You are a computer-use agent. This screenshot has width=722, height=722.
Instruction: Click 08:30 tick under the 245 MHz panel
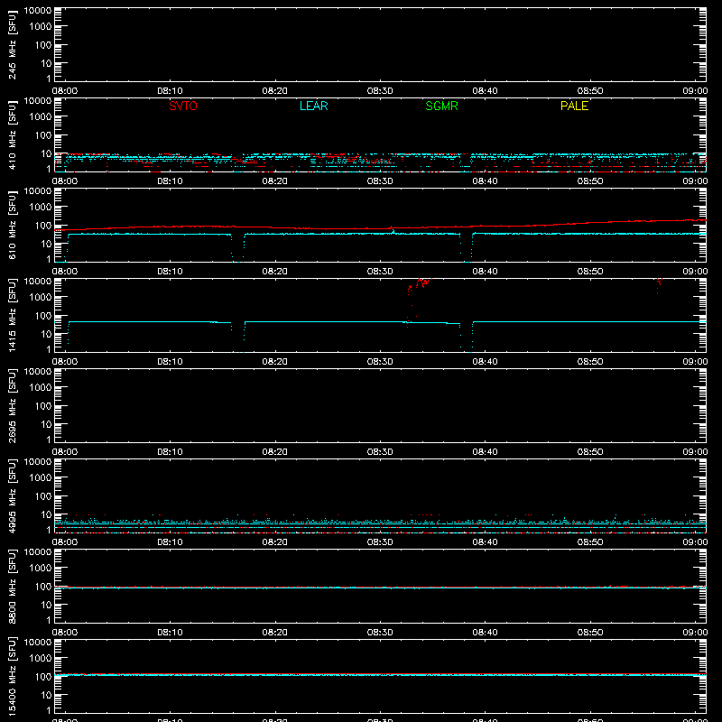(x=380, y=91)
